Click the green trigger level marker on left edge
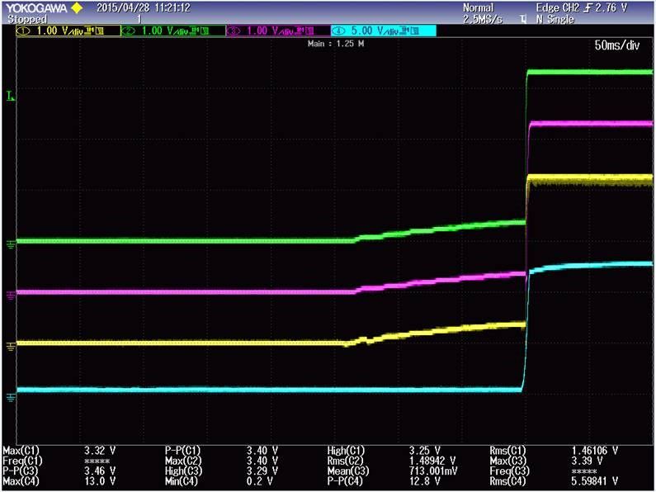 tap(11, 97)
